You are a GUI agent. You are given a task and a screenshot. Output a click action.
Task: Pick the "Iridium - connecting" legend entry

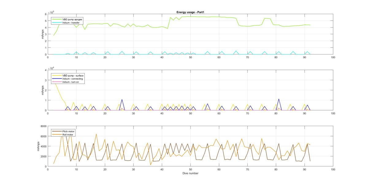67,79
